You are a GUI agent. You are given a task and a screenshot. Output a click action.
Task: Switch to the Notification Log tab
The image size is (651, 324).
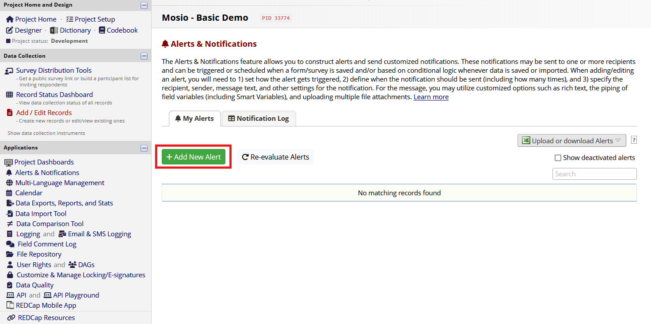tap(259, 119)
